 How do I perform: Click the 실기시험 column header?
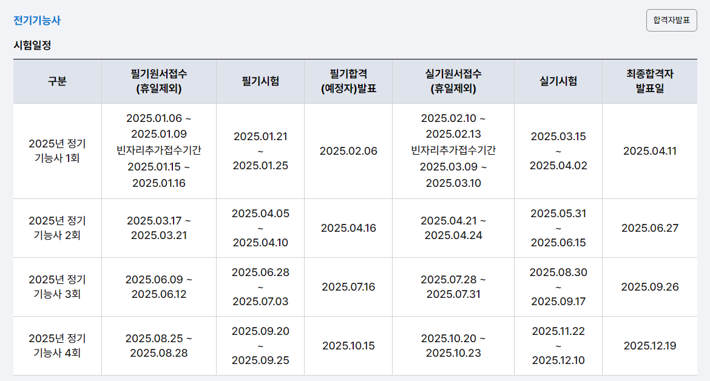pyautogui.click(x=558, y=81)
